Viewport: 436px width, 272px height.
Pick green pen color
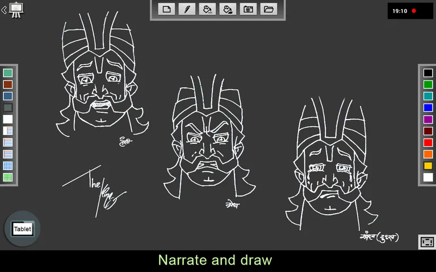pyautogui.click(x=428, y=84)
